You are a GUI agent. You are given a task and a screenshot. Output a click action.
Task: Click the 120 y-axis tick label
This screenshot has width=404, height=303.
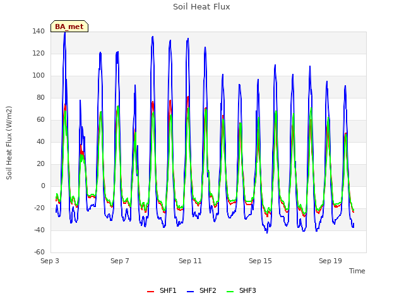point(39,54)
